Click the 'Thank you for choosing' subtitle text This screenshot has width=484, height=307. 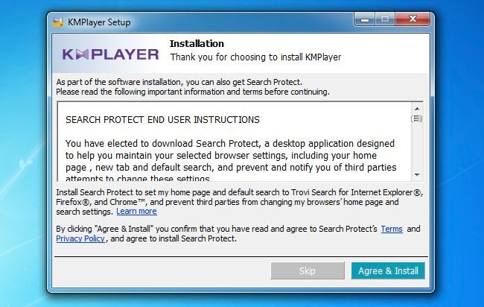click(255, 57)
